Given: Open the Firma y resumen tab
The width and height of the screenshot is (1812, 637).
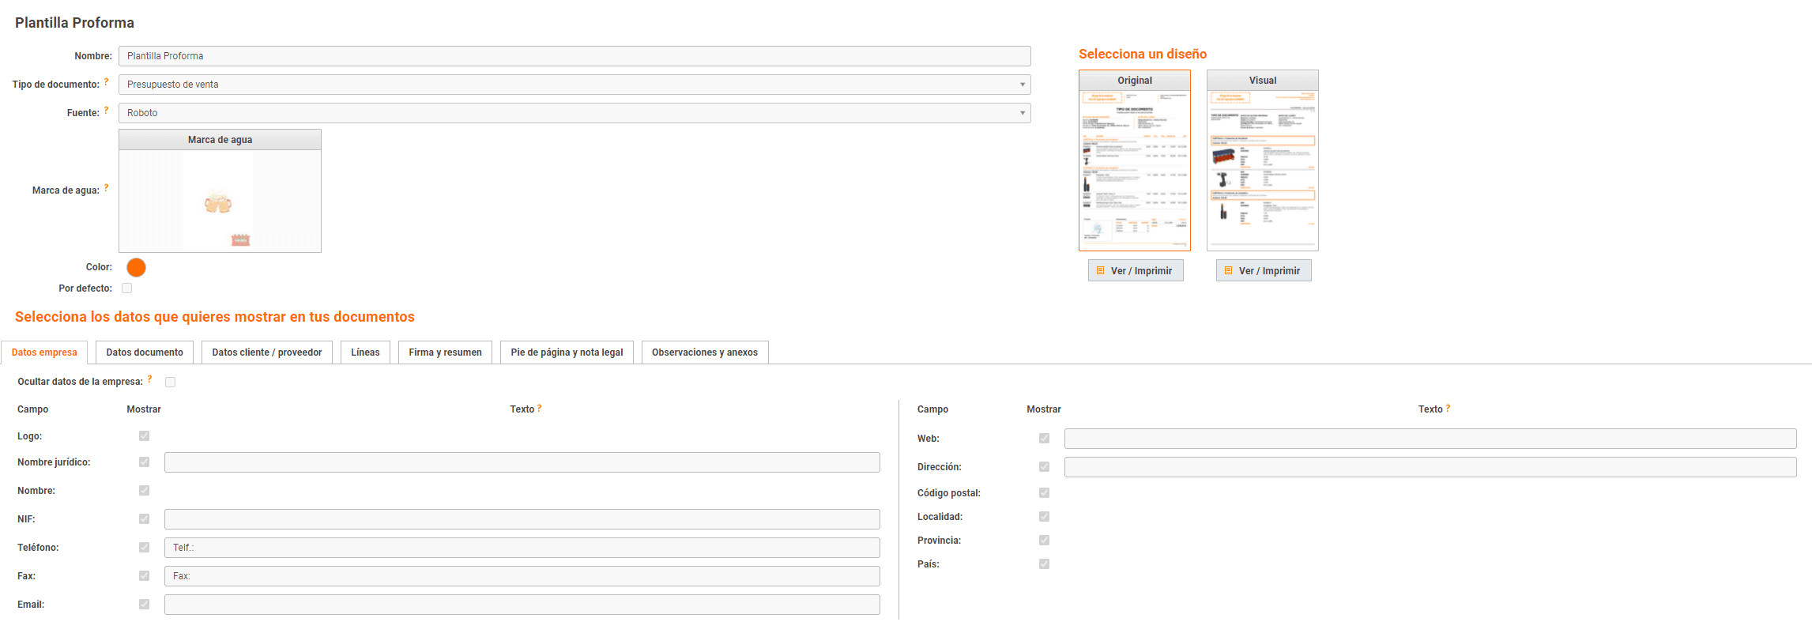Looking at the screenshot, I should [x=445, y=352].
